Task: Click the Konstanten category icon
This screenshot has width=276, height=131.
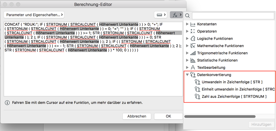Action: pos(193,24)
